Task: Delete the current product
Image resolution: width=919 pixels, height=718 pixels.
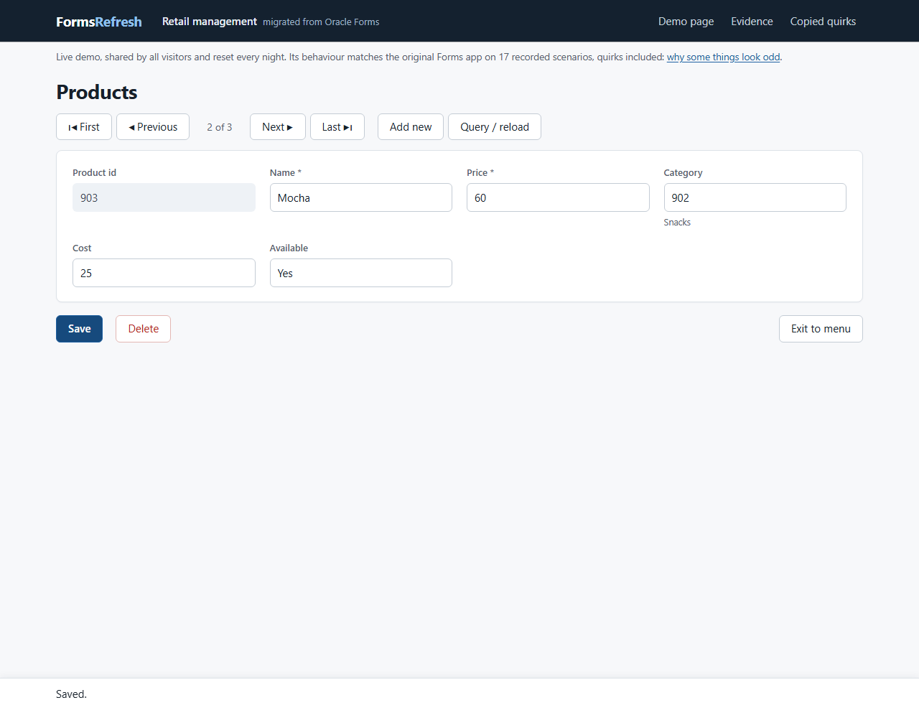Action: click(x=144, y=329)
